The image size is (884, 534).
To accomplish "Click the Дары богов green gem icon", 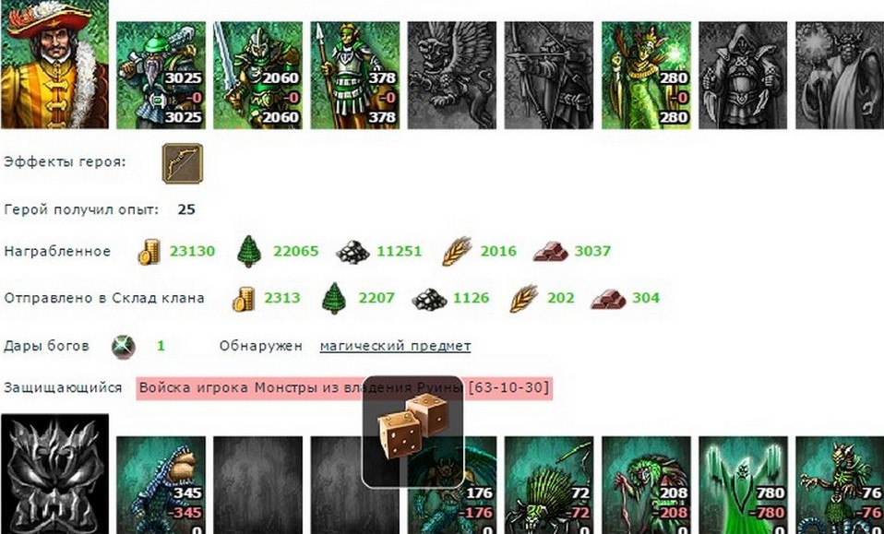I will [124, 347].
